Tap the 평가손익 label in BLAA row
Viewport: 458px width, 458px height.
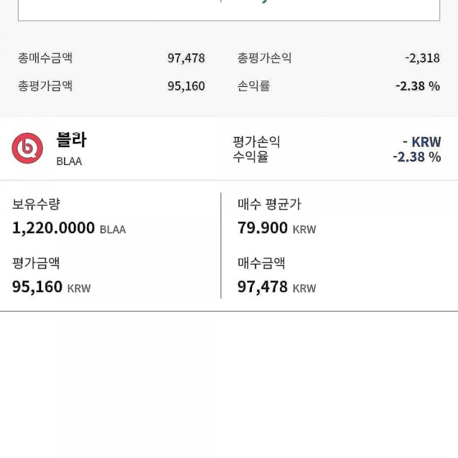pyautogui.click(x=256, y=142)
